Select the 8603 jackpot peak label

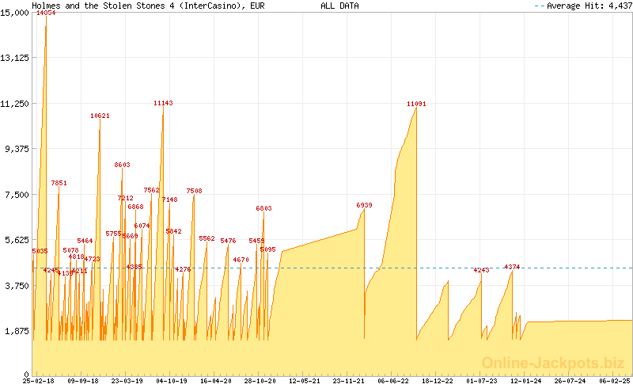pyautogui.click(x=122, y=165)
